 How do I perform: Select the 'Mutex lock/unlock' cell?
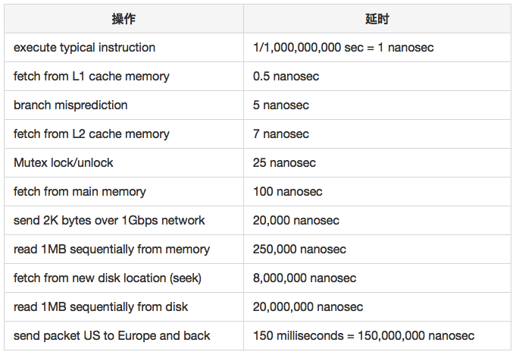[64, 163]
